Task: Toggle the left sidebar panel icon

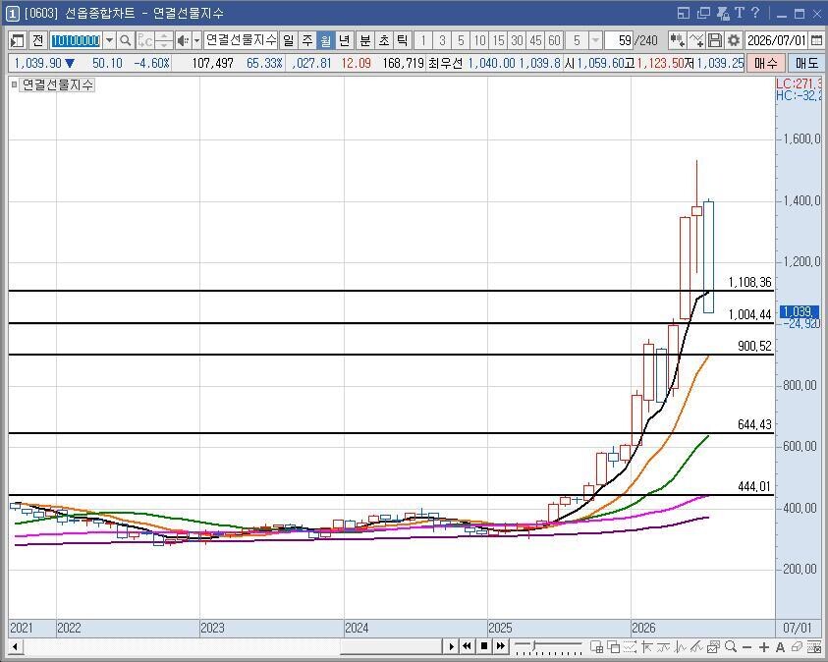Action: pos(18,40)
